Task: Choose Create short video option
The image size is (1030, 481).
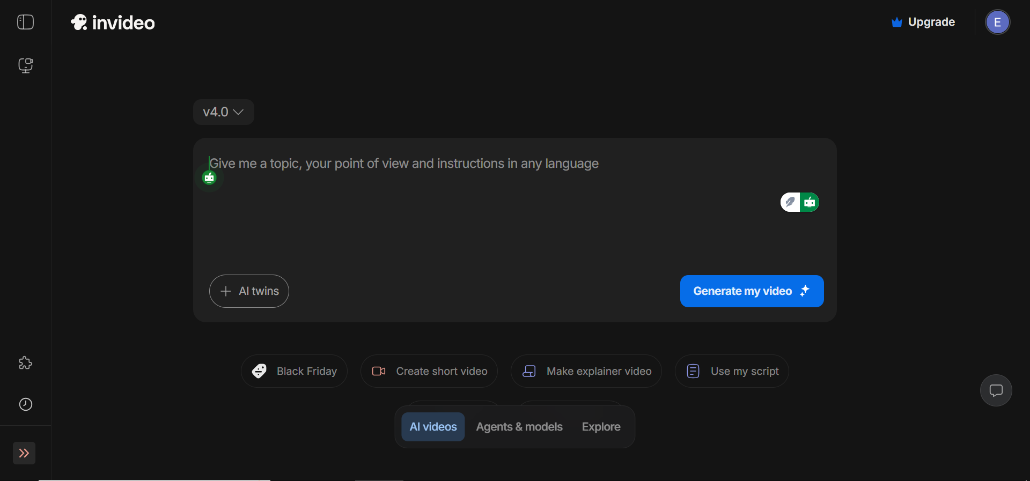Action: click(x=429, y=371)
